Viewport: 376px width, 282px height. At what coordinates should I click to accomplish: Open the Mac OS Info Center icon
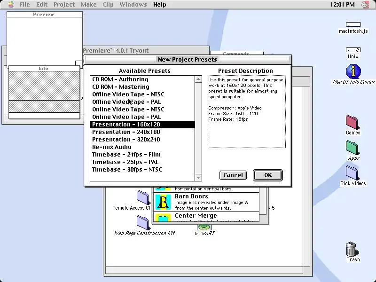point(353,71)
